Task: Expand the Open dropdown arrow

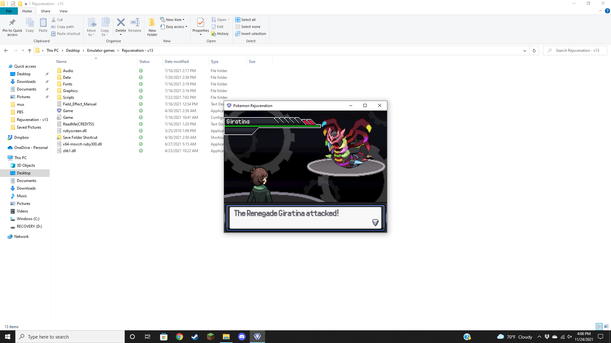Action: (x=228, y=20)
